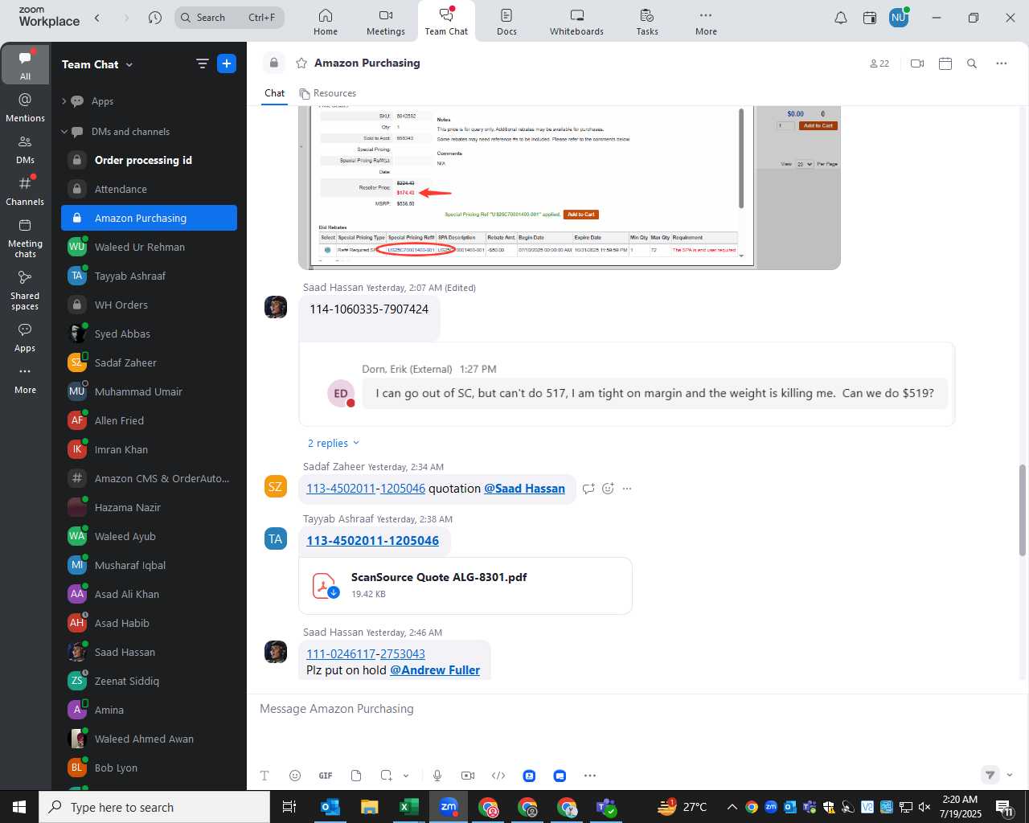Image resolution: width=1029 pixels, height=823 pixels.
Task: Toggle text formatting in composer
Action: pos(264,776)
